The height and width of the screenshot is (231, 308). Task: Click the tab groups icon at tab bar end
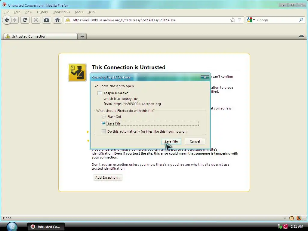tap(301, 36)
